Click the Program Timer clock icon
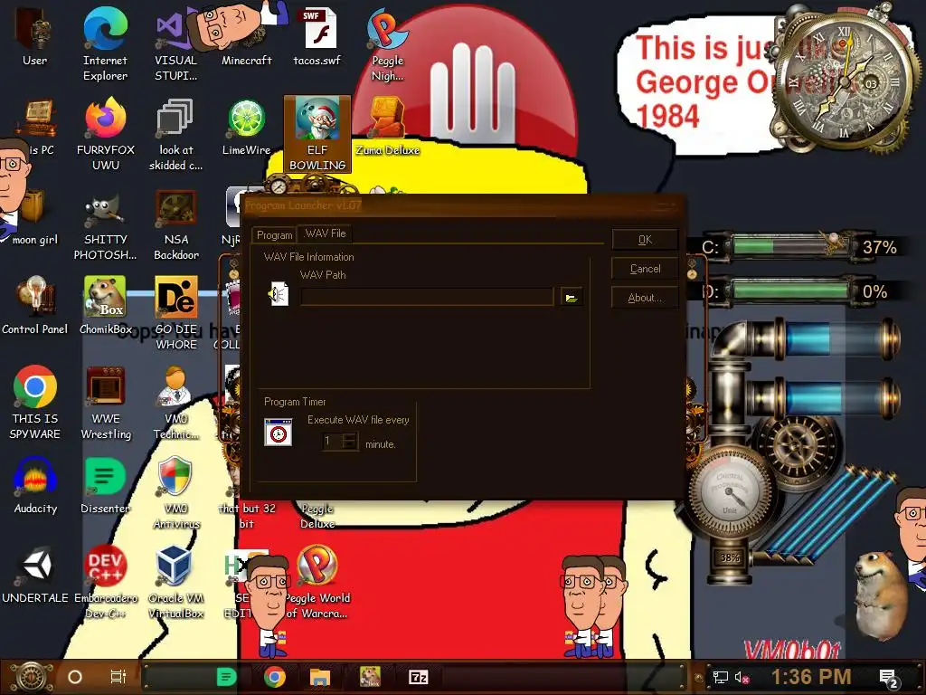This screenshot has height=695, width=926. (279, 432)
